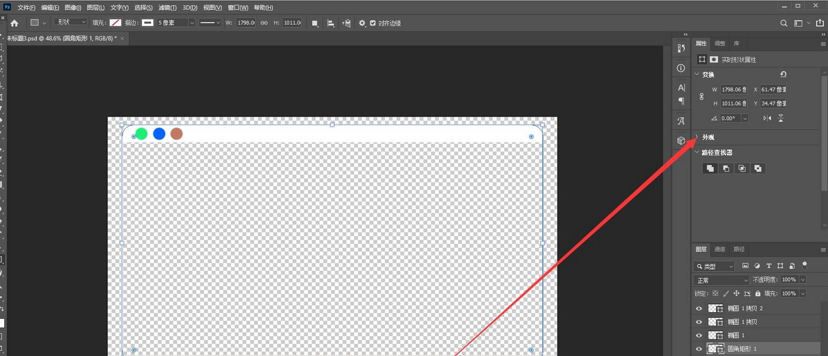Switch to the 调整 tab
The image size is (828, 356).
coord(720,43)
